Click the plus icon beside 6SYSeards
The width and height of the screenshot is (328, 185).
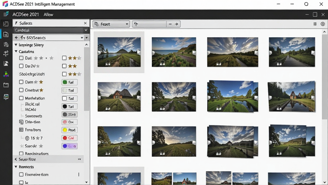point(16,38)
